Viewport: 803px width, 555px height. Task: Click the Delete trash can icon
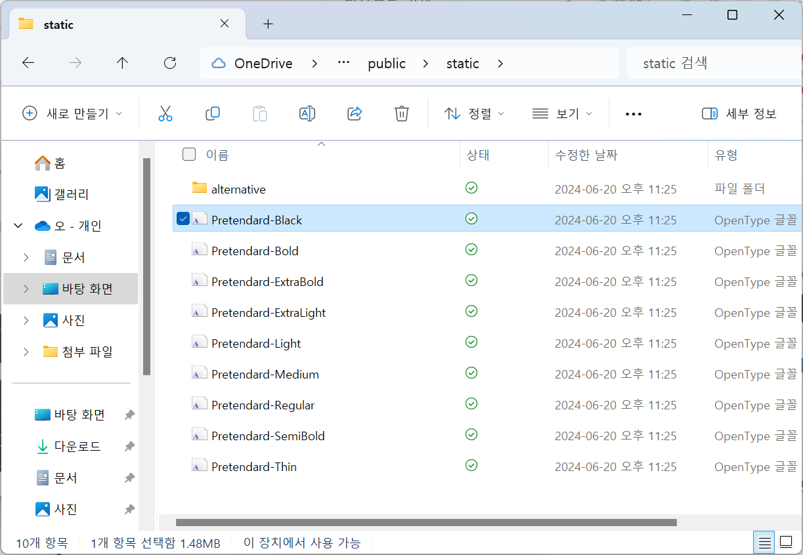coord(402,113)
